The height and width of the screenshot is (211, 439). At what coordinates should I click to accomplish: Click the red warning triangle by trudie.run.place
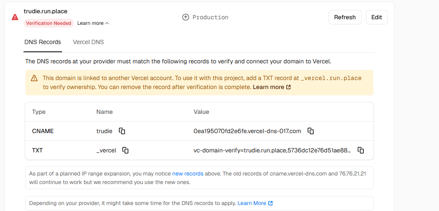point(15,17)
